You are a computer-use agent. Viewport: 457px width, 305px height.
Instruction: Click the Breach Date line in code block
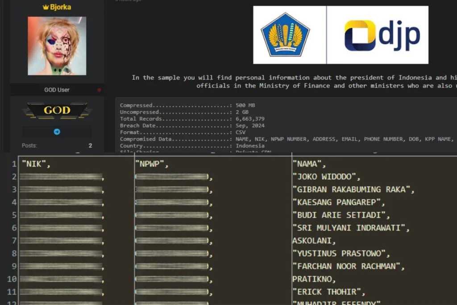pyautogui.click(x=192, y=125)
